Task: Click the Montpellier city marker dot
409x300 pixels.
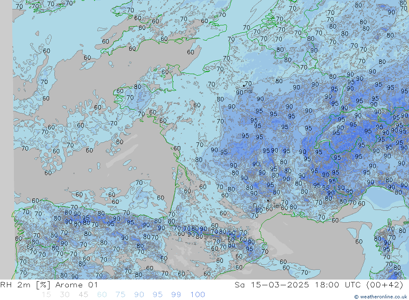Action: pyautogui.click(x=268, y=201)
